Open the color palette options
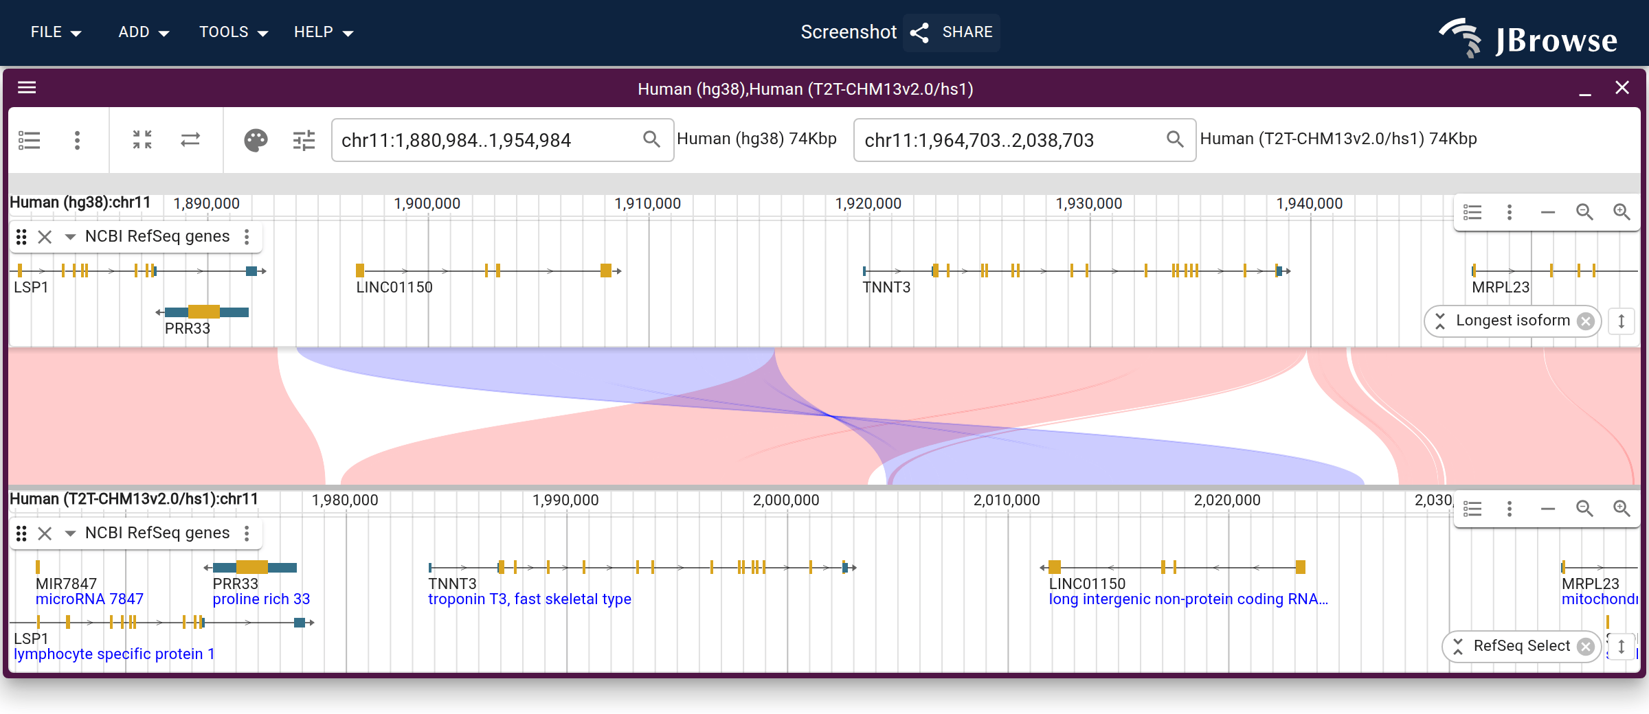Image resolution: width=1649 pixels, height=714 pixels. coord(256,140)
